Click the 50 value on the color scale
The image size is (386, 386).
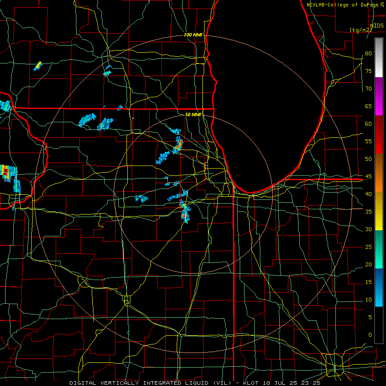tap(368, 159)
